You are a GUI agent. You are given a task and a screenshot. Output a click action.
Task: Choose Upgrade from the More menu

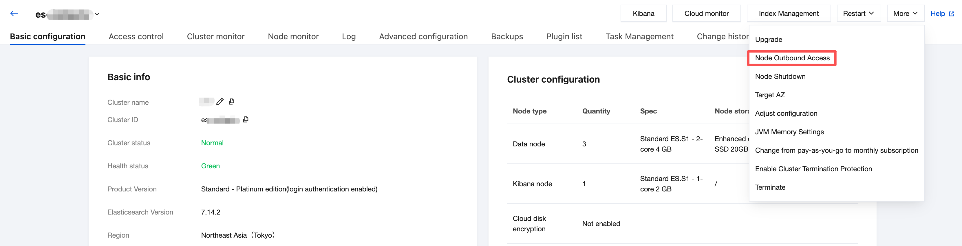coord(768,40)
